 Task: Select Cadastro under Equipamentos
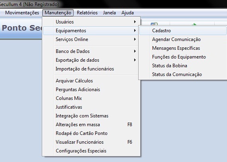pyautogui.click(x=183, y=31)
